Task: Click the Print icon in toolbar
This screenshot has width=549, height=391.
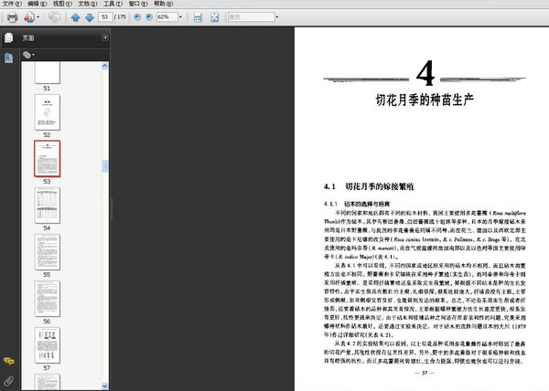Action: pyautogui.click(x=12, y=16)
